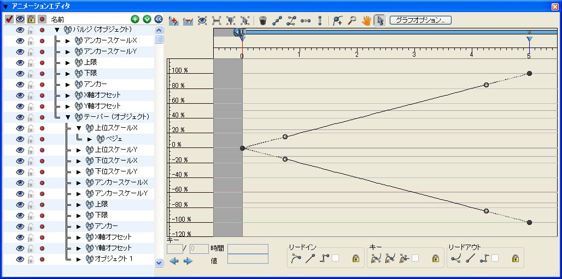Click the trash can delete icon
Viewport: 562px width, 279px height.
coord(263,21)
